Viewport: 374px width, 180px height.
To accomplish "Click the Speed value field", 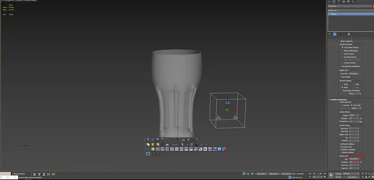I will (353, 115).
